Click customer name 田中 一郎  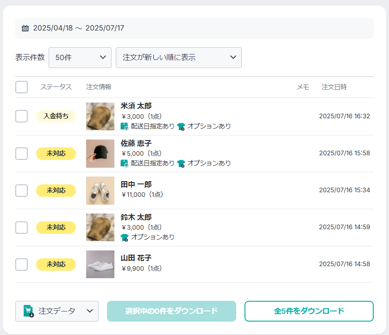pos(136,184)
